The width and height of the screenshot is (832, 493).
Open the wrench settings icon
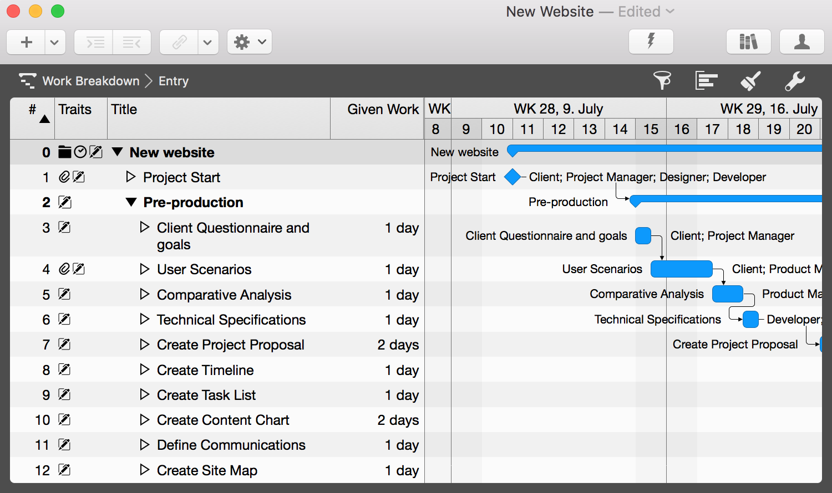[795, 81]
